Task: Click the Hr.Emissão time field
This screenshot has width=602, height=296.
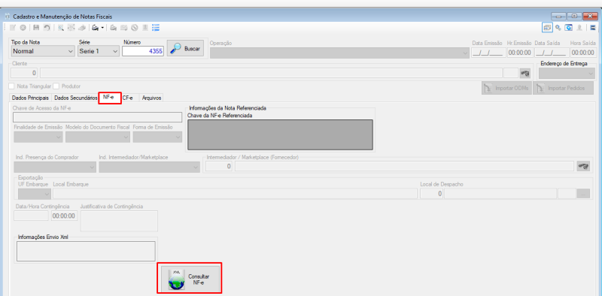Action: (519, 53)
